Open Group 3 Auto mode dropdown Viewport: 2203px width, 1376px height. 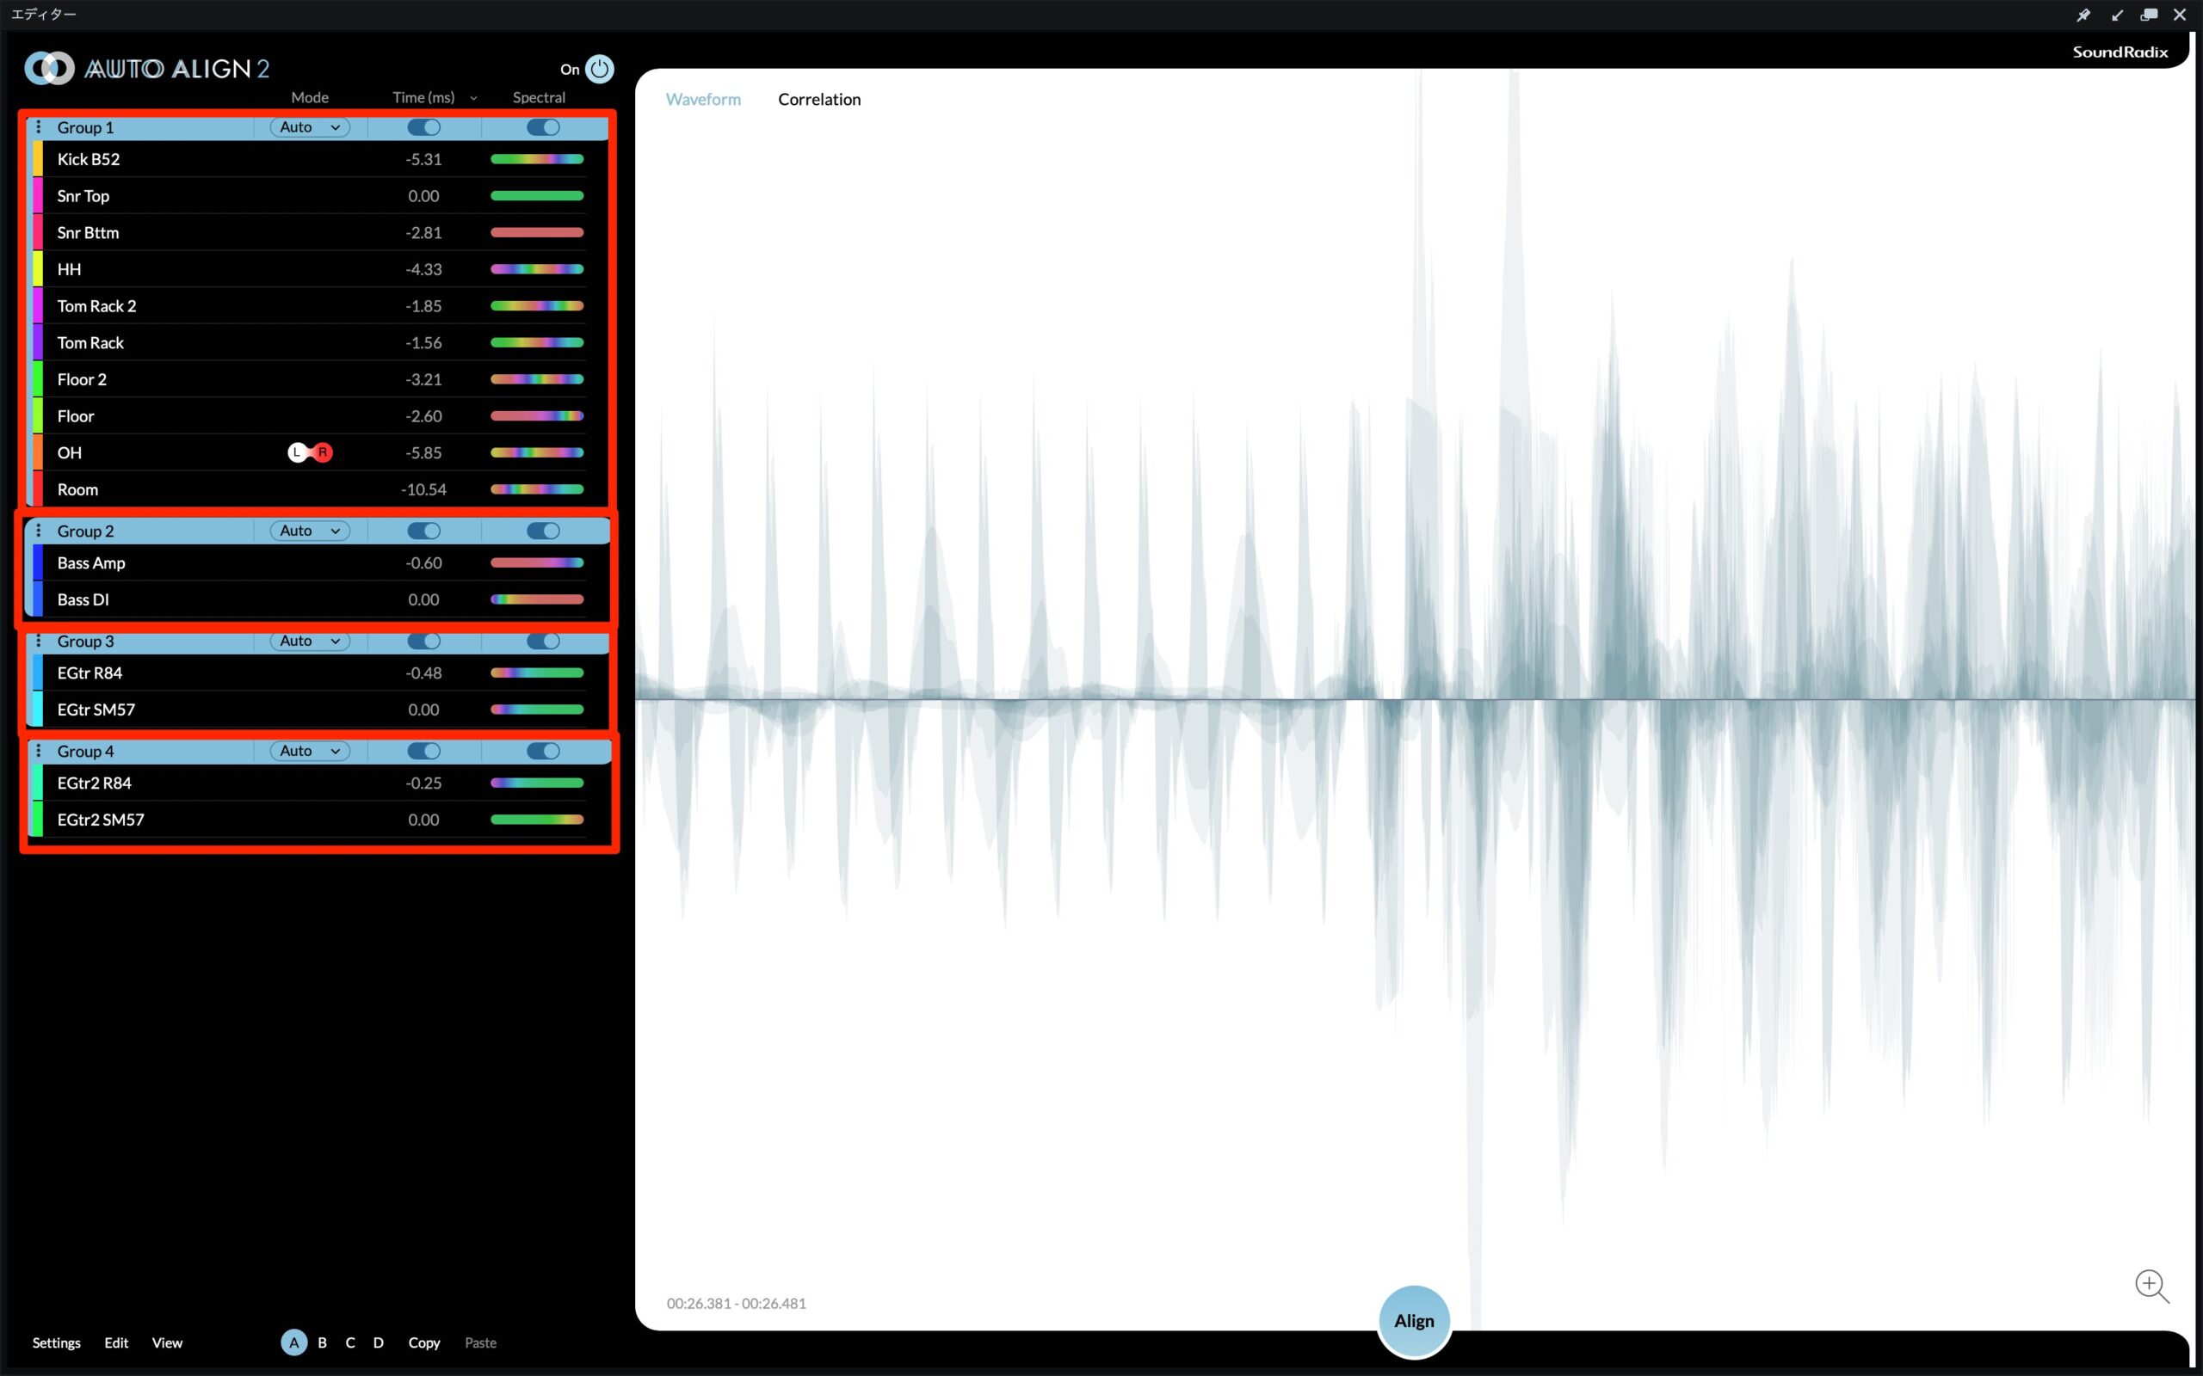(x=310, y=641)
